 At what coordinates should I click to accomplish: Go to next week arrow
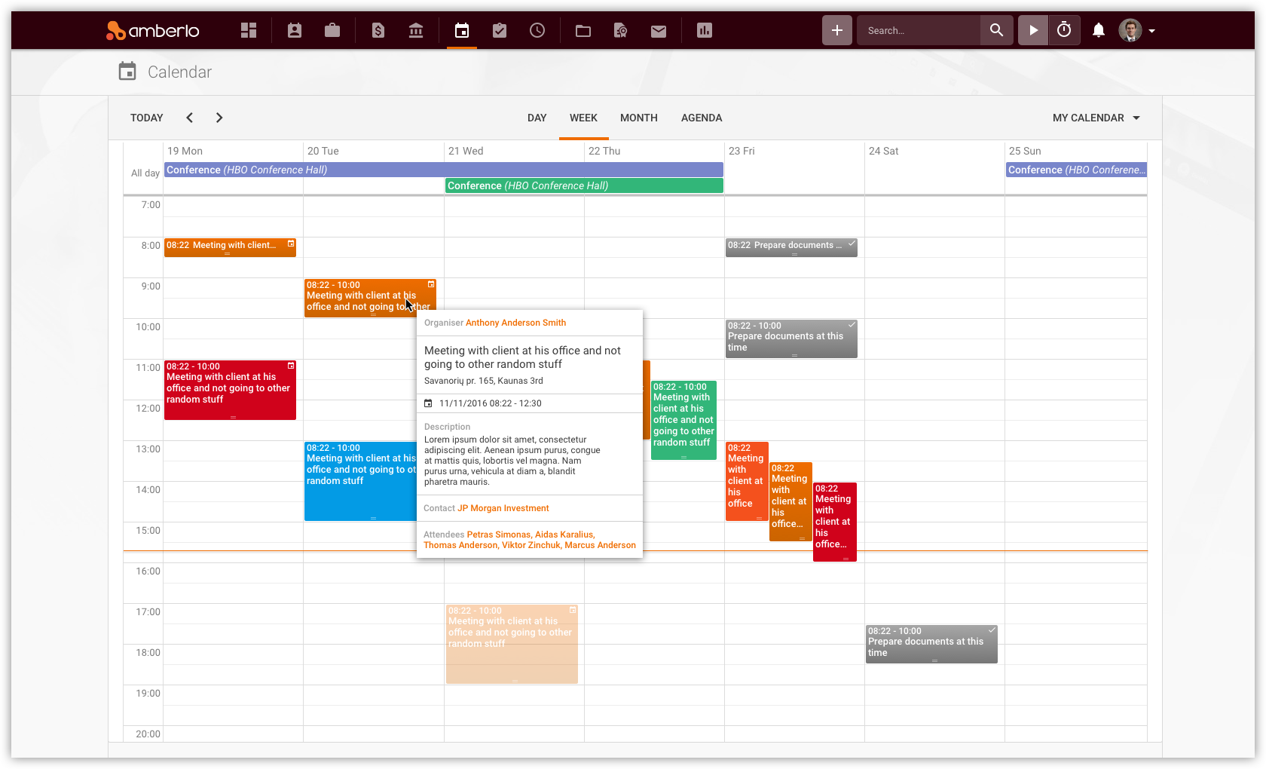pyautogui.click(x=219, y=118)
